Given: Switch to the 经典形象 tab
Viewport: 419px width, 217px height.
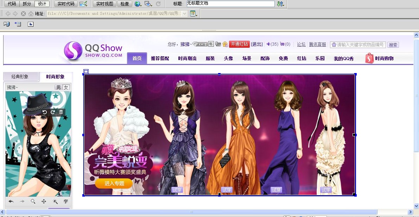Looking at the screenshot, I should tap(20, 77).
